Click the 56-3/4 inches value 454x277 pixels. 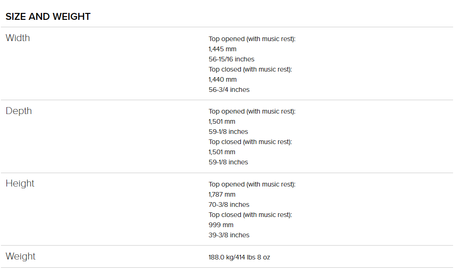229,90
